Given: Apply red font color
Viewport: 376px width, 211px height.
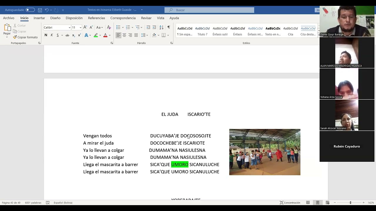Looking at the screenshot, I should coord(105,35).
